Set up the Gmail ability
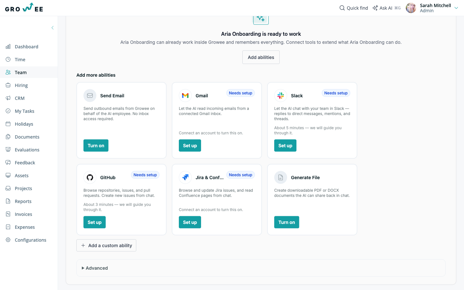The width and height of the screenshot is (464, 290). [190, 146]
